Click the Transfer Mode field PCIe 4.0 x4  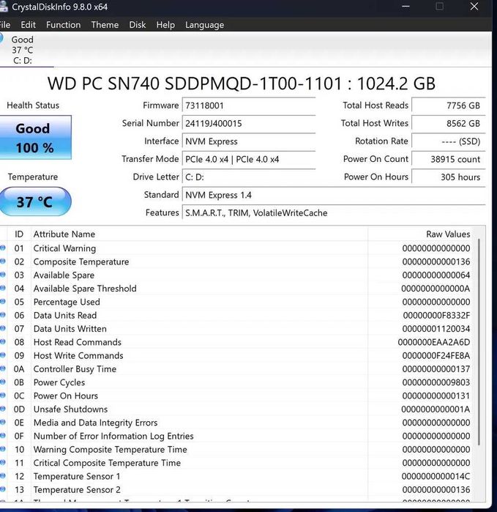coord(249,160)
